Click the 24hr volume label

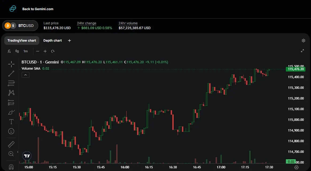[x=128, y=23]
